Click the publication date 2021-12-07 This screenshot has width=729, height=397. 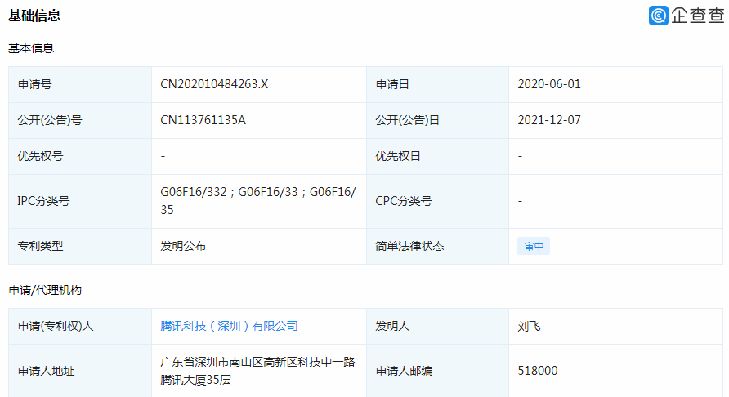coord(549,120)
